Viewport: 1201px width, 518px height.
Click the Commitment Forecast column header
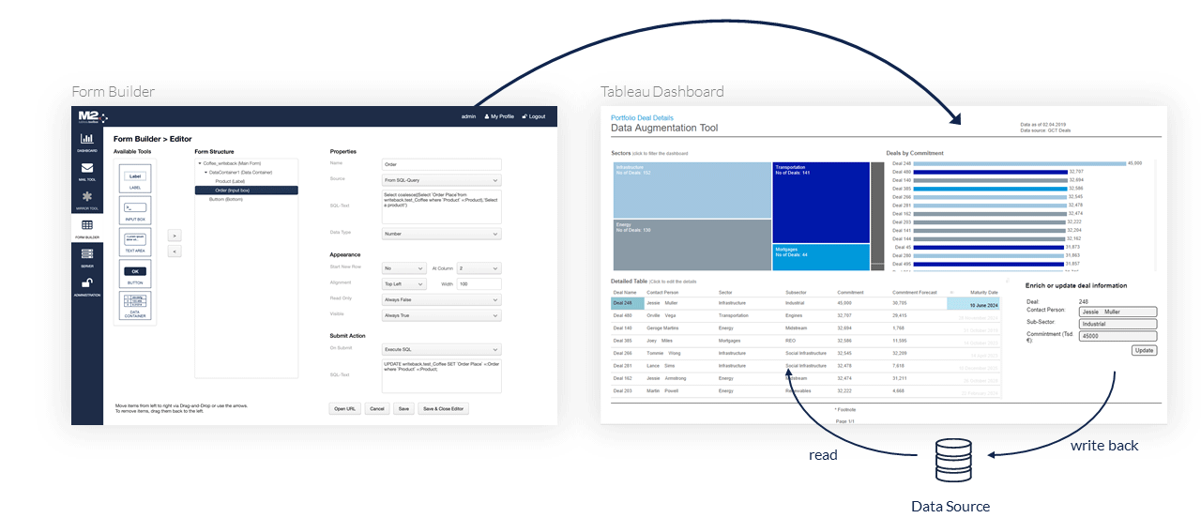pos(914,292)
